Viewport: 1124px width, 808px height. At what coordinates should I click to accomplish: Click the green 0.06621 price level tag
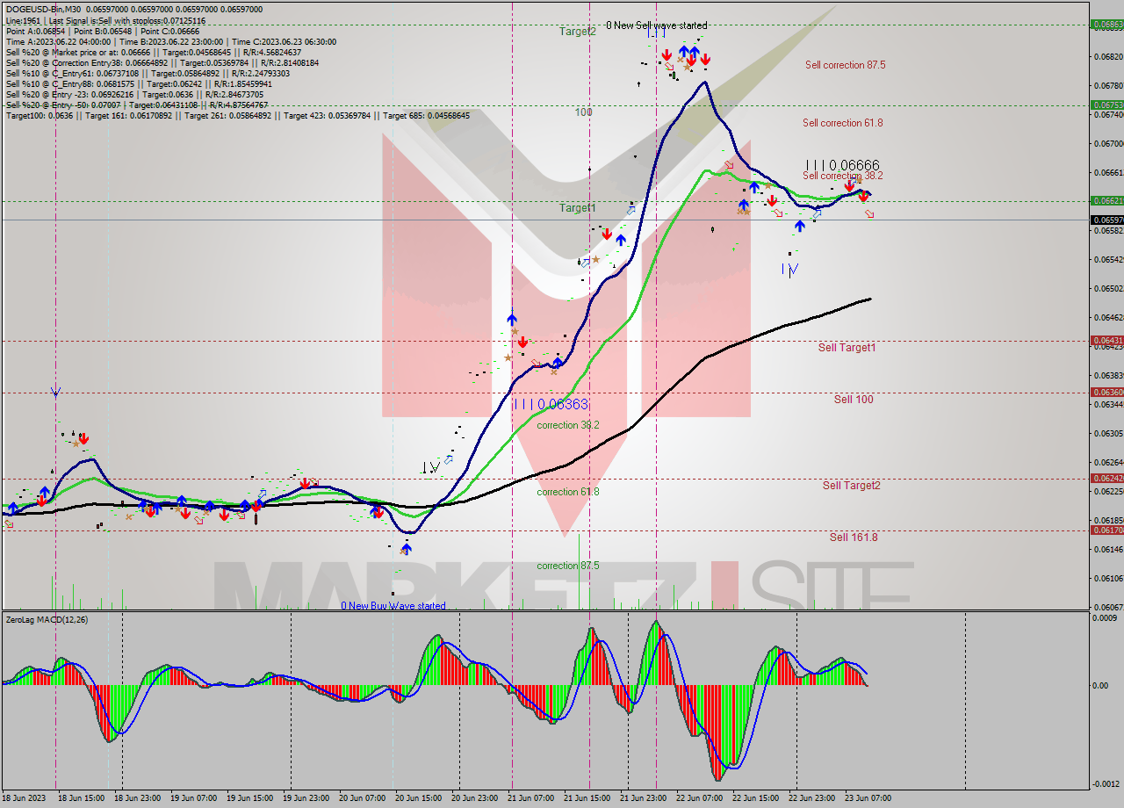(x=1106, y=200)
